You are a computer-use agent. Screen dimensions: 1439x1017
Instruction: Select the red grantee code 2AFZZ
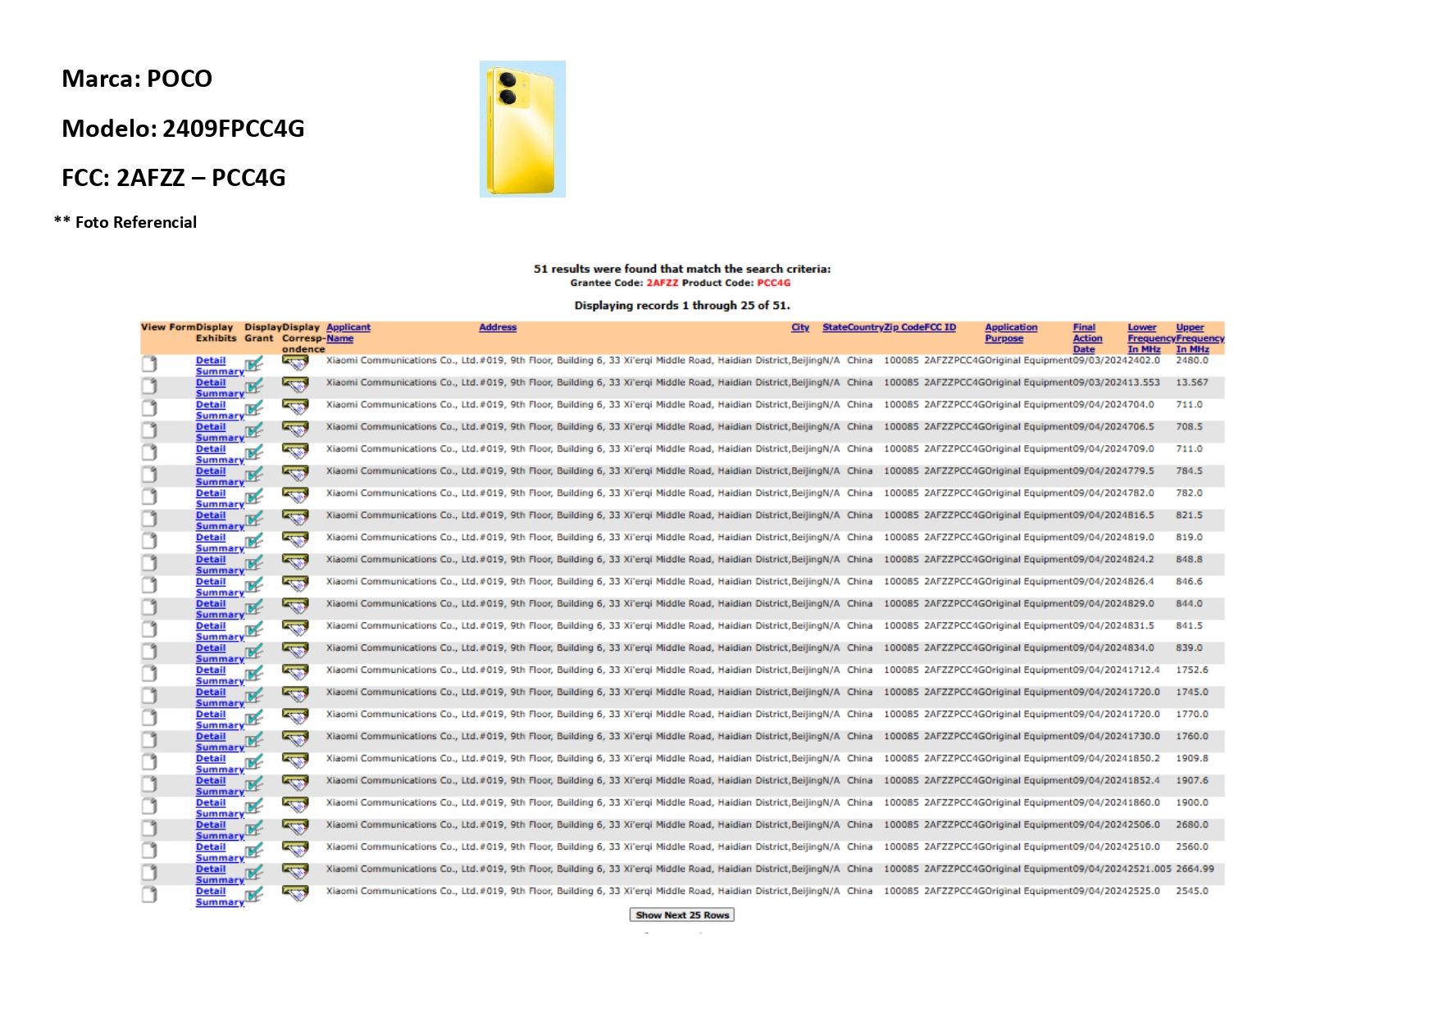[x=663, y=284]
